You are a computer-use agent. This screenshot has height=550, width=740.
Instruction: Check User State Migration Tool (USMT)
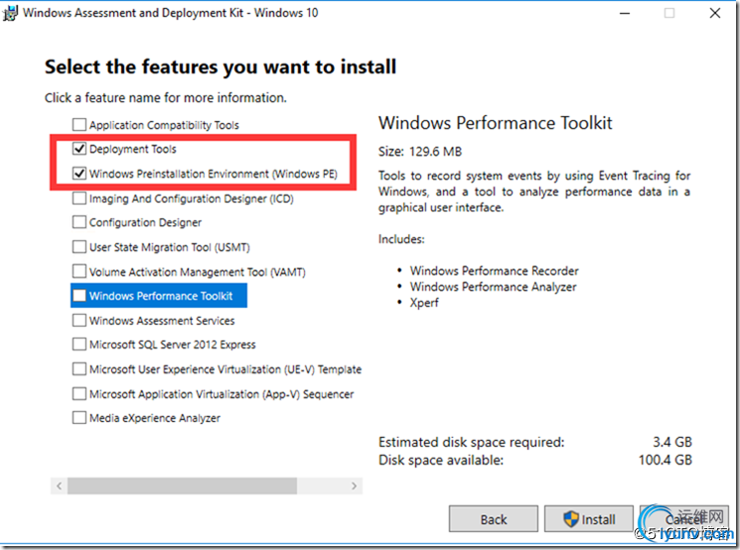click(x=79, y=246)
